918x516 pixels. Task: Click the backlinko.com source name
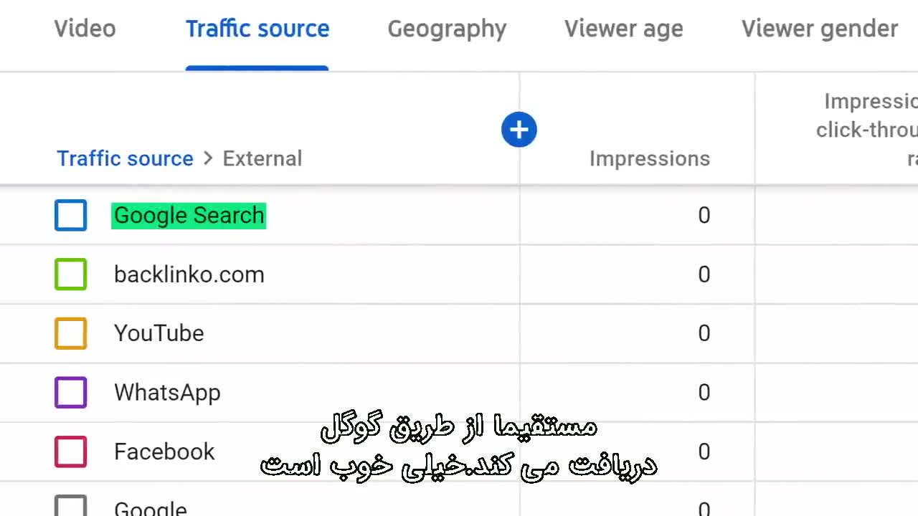coord(189,274)
